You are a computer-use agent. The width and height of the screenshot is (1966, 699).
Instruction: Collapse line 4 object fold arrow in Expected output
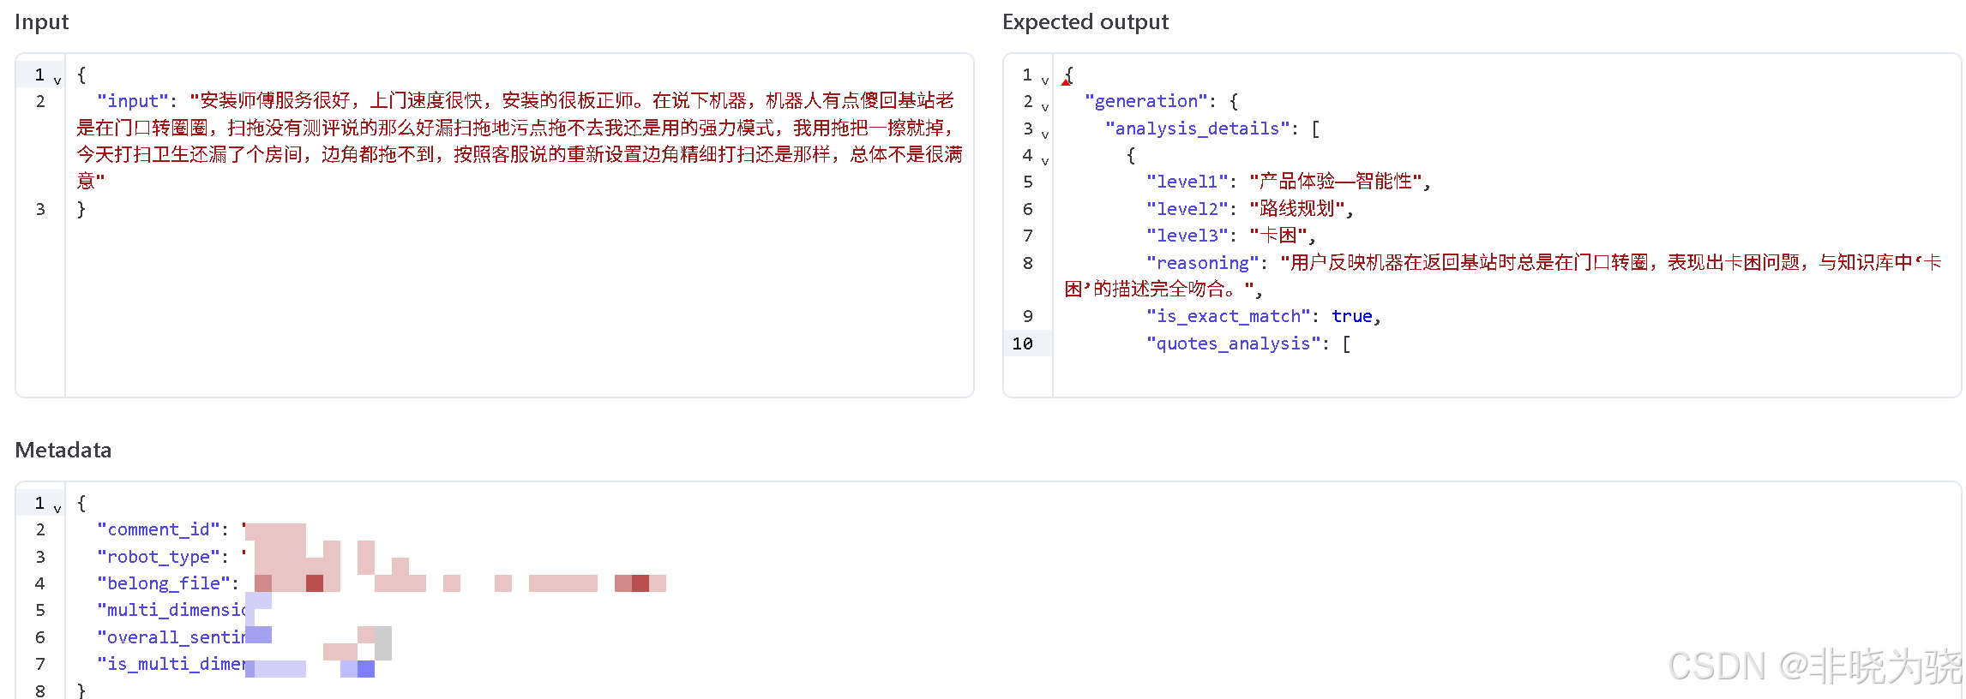point(1045,161)
